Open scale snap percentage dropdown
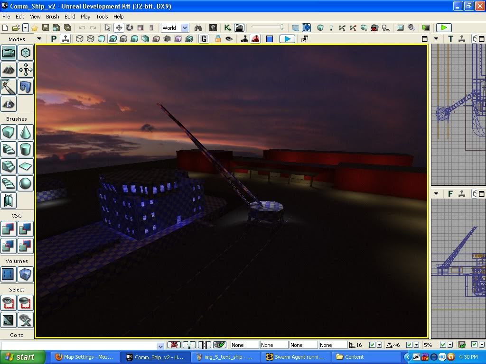This screenshot has height=364, width=486. pos(450,345)
